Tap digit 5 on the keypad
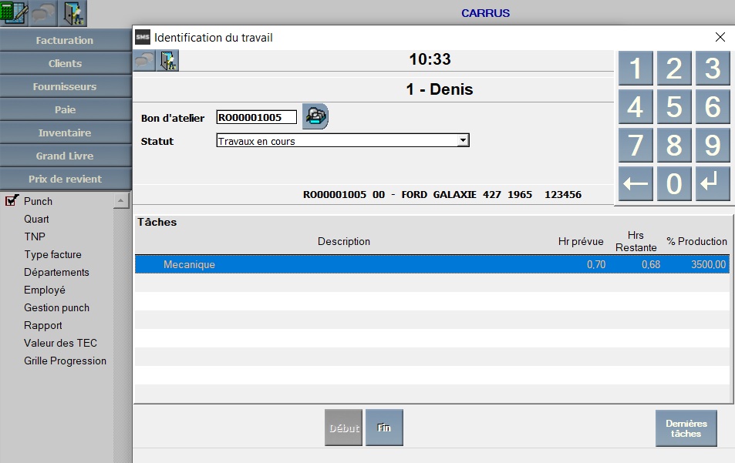The image size is (735, 463). [x=674, y=107]
